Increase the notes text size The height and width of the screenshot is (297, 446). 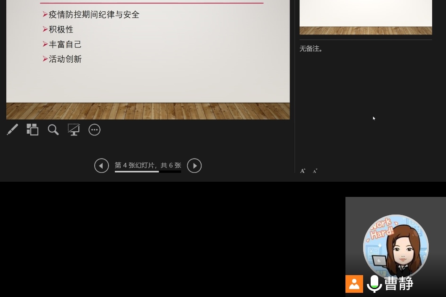(x=303, y=171)
